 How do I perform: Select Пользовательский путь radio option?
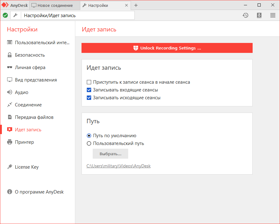click(x=89, y=143)
